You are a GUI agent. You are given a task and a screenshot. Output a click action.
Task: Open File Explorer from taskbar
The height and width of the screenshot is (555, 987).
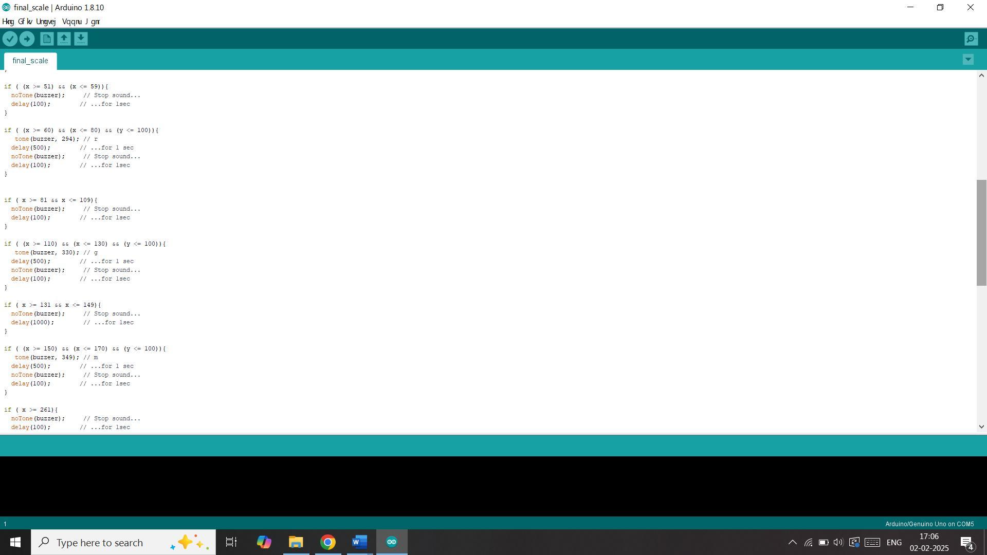[296, 542]
